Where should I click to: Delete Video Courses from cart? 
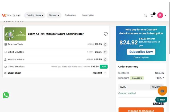tap(105, 52)
